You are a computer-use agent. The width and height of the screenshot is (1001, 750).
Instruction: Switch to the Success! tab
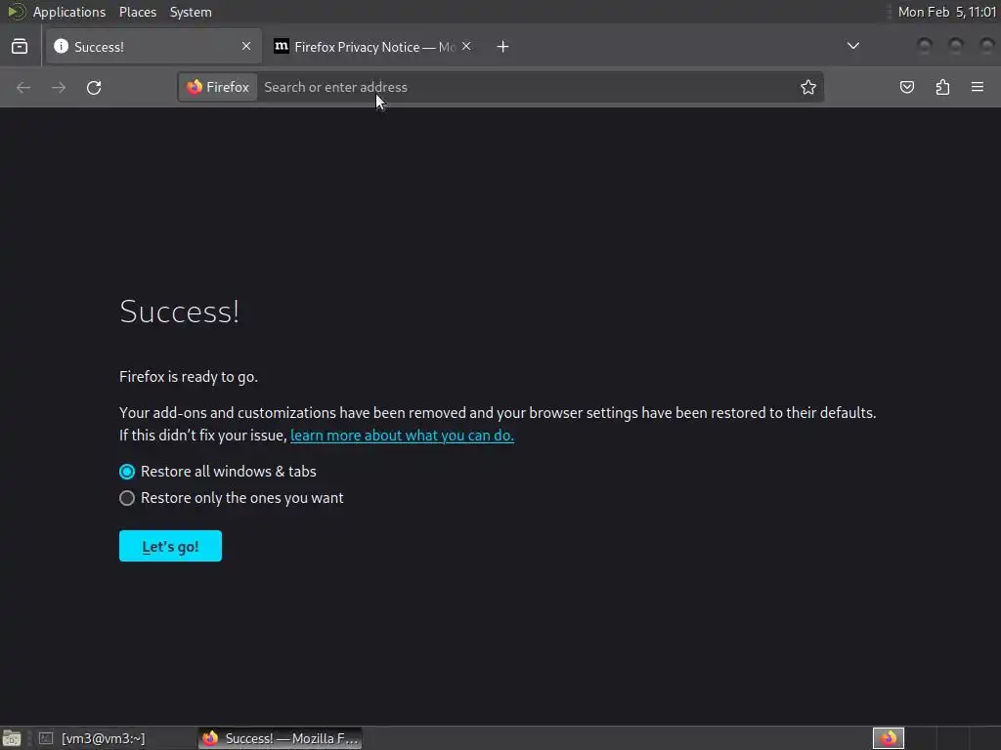tap(153, 47)
